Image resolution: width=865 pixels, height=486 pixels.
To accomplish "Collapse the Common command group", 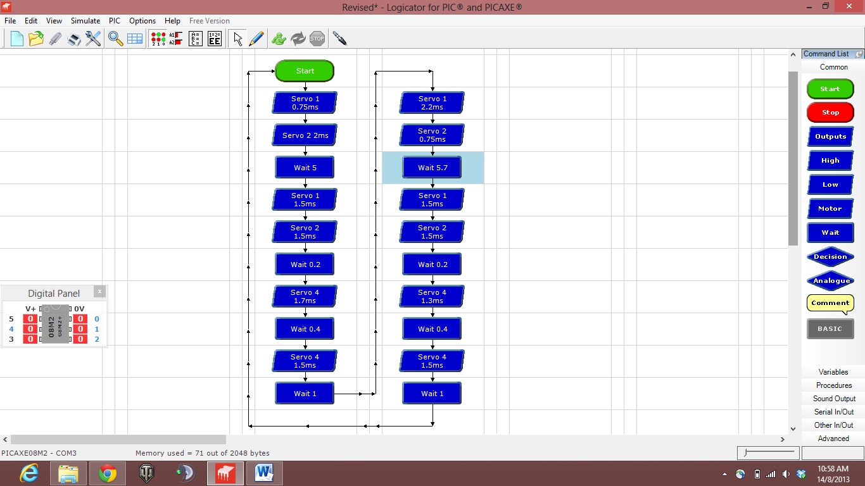I will coord(833,67).
